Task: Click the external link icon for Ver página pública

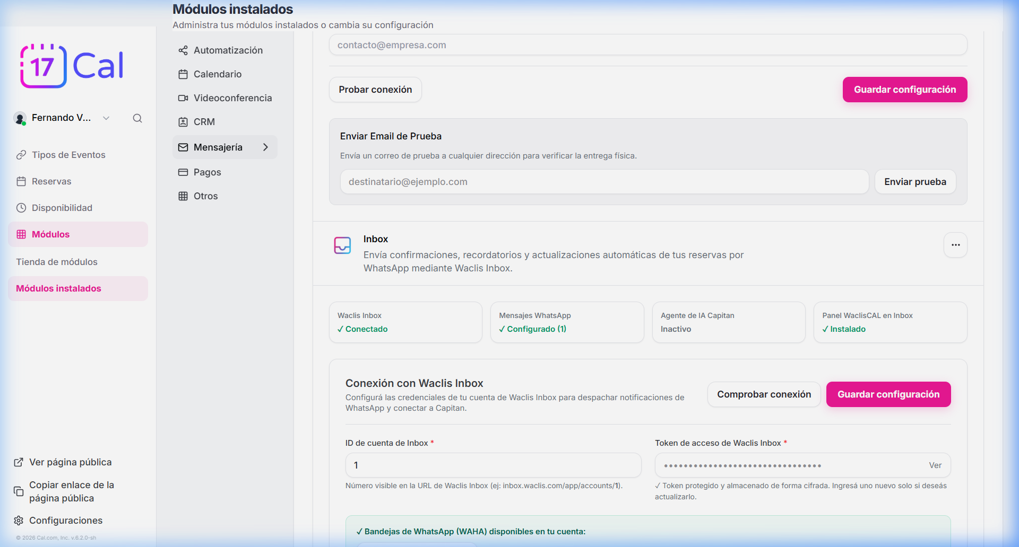Action: click(x=19, y=462)
